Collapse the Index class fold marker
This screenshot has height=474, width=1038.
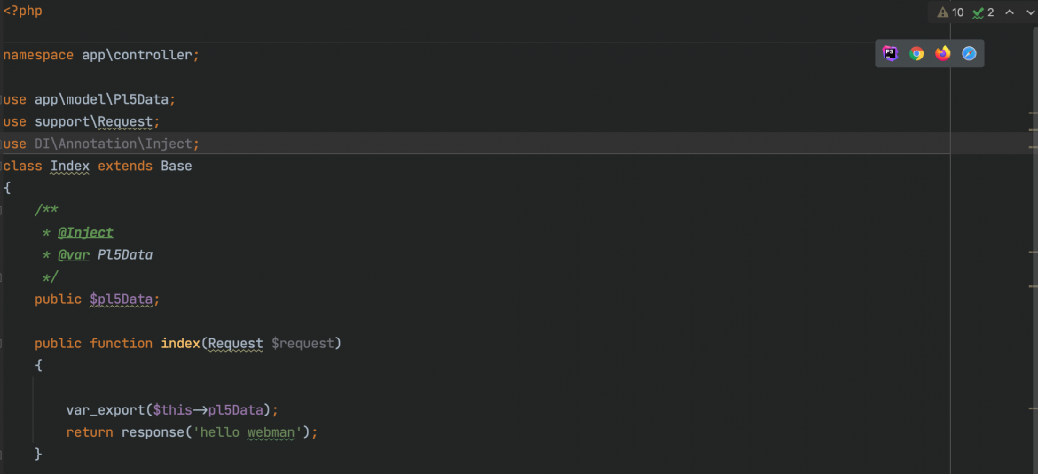2,166
